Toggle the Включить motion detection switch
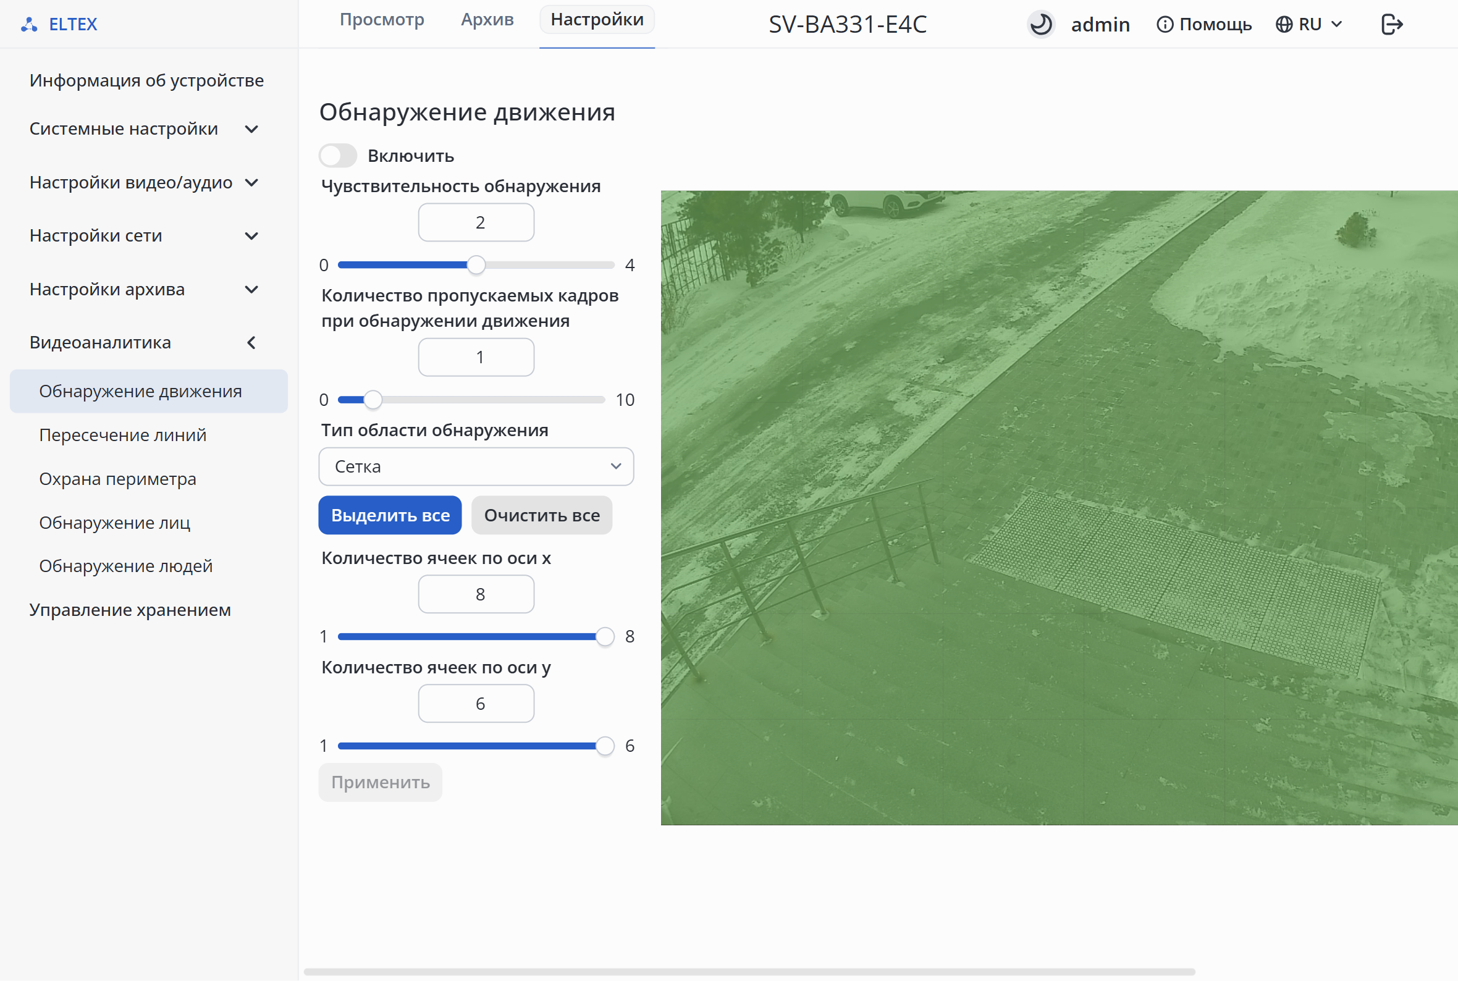Screen dimensions: 1458x981 [x=338, y=156]
